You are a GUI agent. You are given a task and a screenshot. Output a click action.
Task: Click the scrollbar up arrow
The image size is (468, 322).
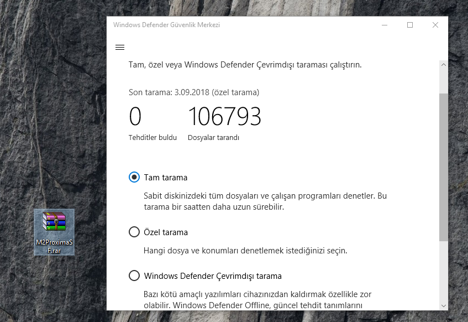click(x=444, y=65)
